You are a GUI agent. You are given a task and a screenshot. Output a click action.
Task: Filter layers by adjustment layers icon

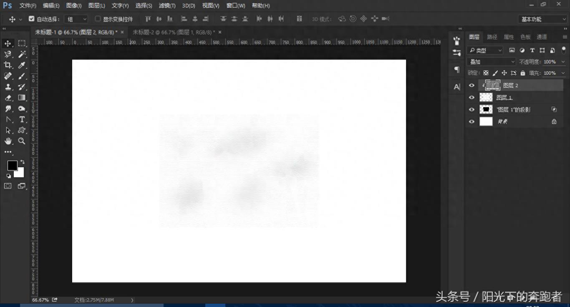522,50
